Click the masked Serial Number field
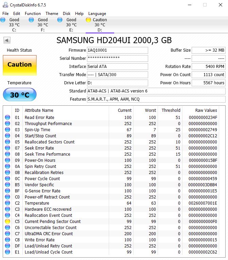 point(118,58)
